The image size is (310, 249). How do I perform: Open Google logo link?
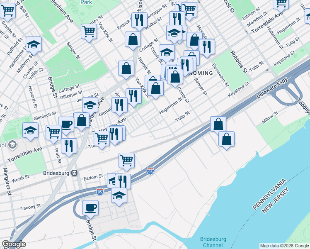(x=14, y=244)
